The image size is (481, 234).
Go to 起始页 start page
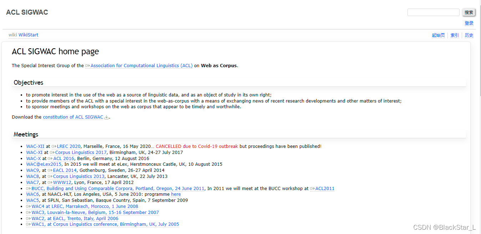point(438,35)
